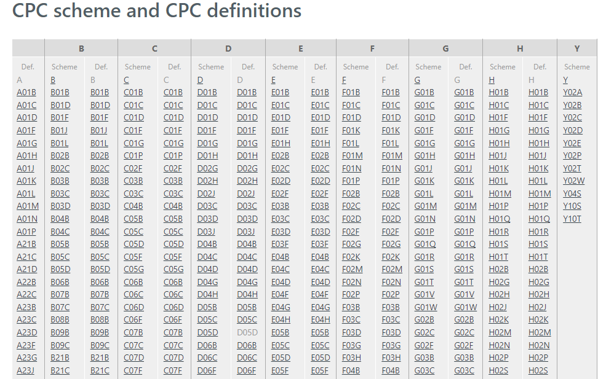Open B01D in the B Scheme column
This screenshot has height=379, width=606.
click(x=60, y=105)
